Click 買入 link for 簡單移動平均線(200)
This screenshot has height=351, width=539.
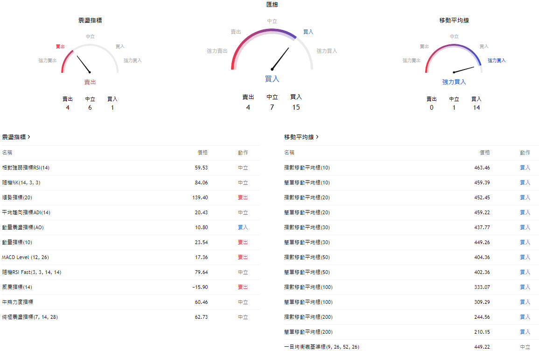pyautogui.click(x=525, y=332)
